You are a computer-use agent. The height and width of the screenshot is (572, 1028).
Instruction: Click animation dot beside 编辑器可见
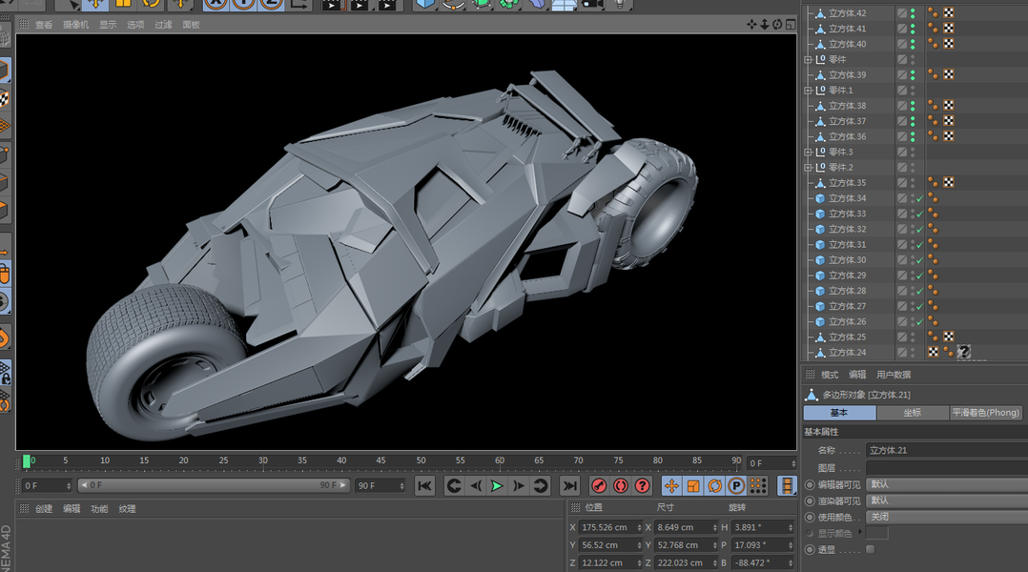tap(810, 485)
